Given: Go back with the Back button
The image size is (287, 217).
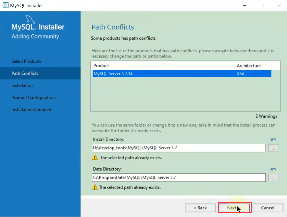Looking at the screenshot, I should [x=200, y=208].
